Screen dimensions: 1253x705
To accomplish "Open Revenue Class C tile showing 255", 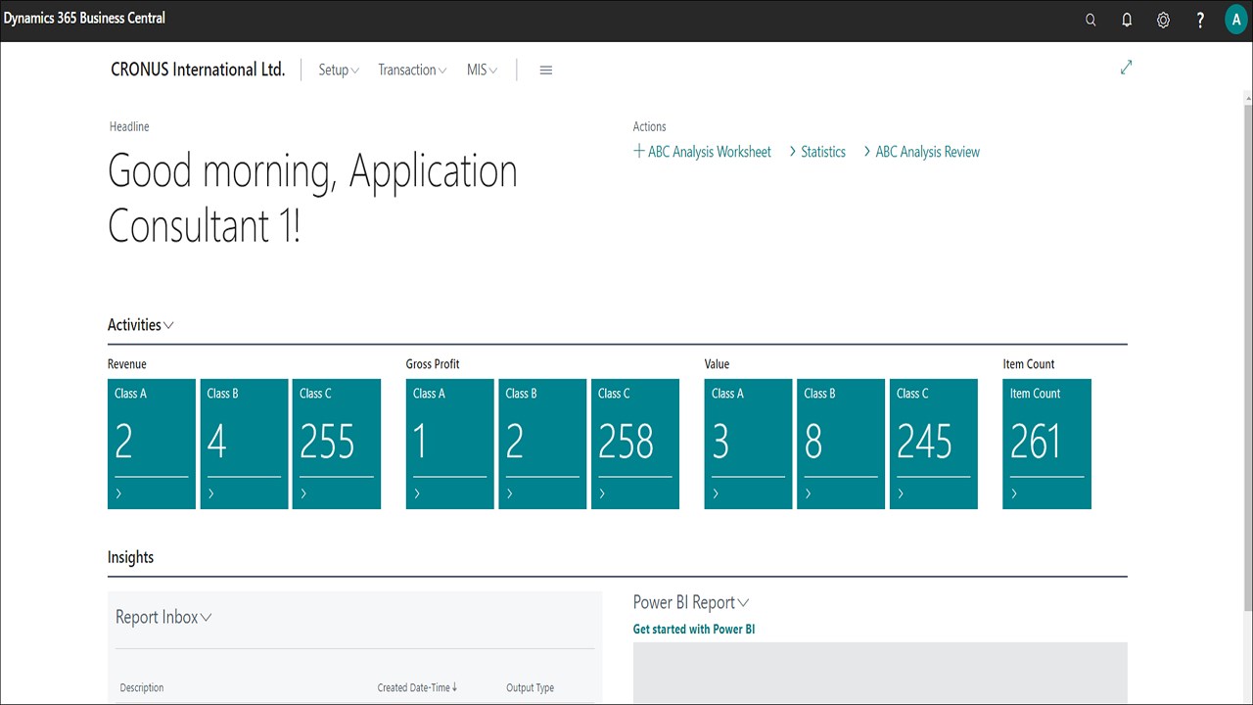I will (337, 444).
